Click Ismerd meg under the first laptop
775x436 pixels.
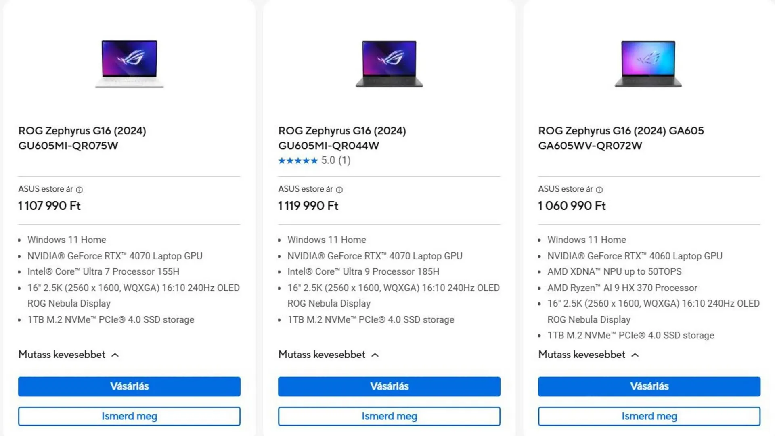point(129,416)
